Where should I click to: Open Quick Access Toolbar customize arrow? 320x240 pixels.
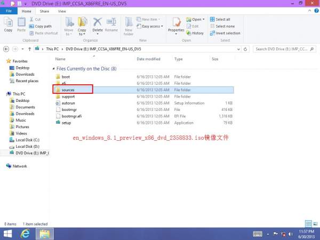coord(26,4)
